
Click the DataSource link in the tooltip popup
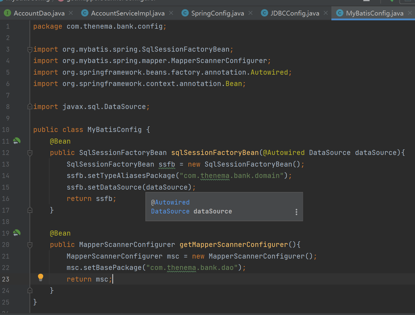(x=170, y=211)
